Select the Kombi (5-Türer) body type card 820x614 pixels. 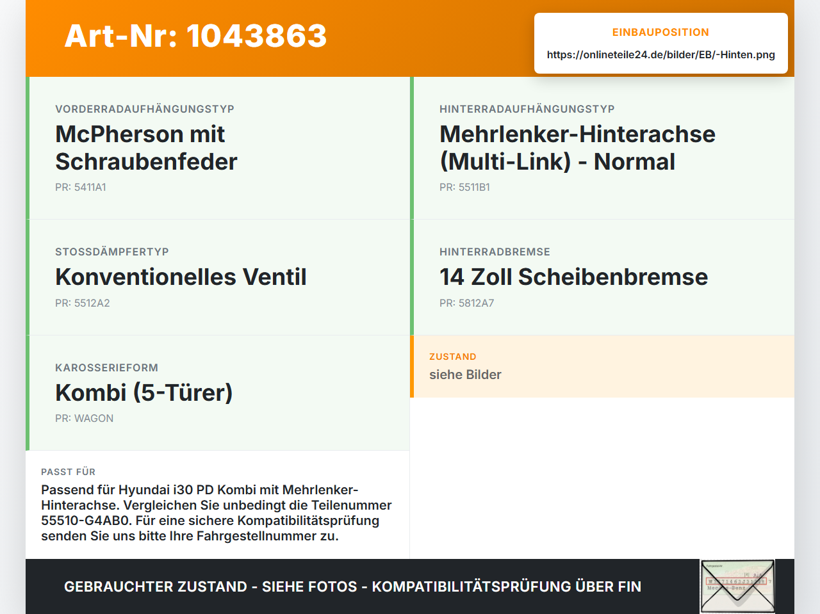coord(218,392)
